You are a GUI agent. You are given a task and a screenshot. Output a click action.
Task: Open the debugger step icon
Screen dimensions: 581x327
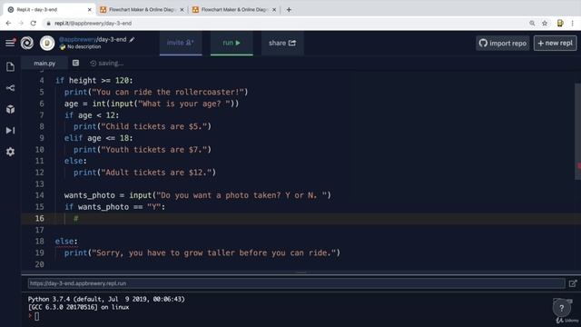pyautogui.click(x=10, y=131)
